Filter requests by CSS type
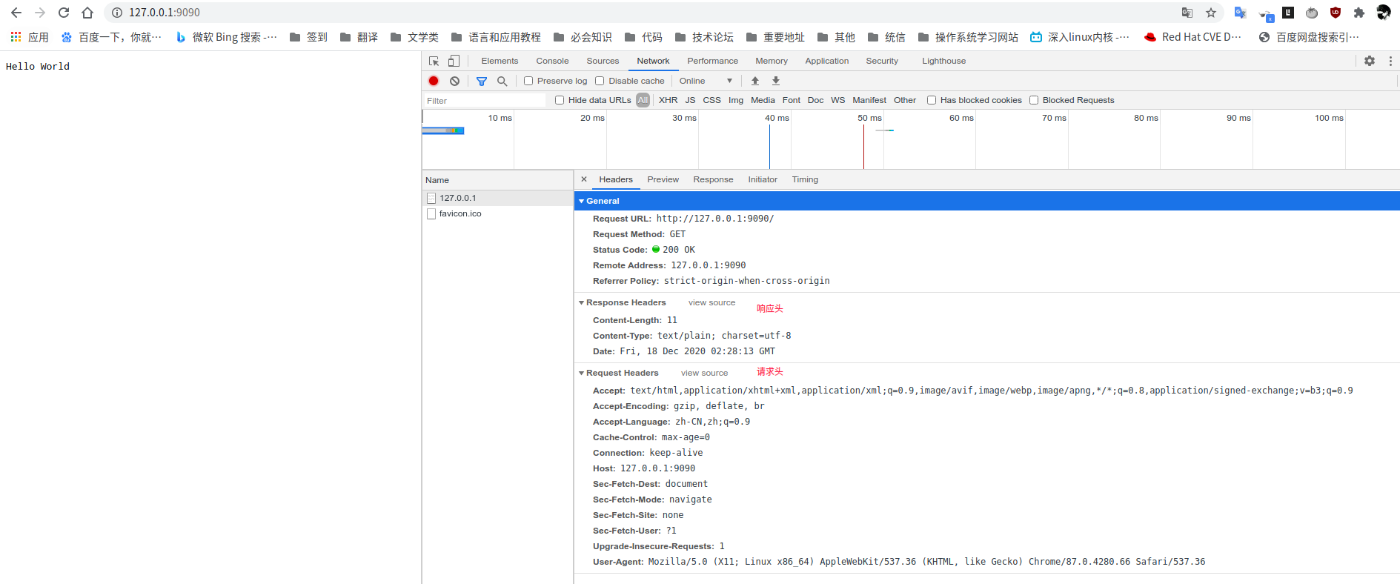Image resolution: width=1400 pixels, height=584 pixels. tap(711, 100)
